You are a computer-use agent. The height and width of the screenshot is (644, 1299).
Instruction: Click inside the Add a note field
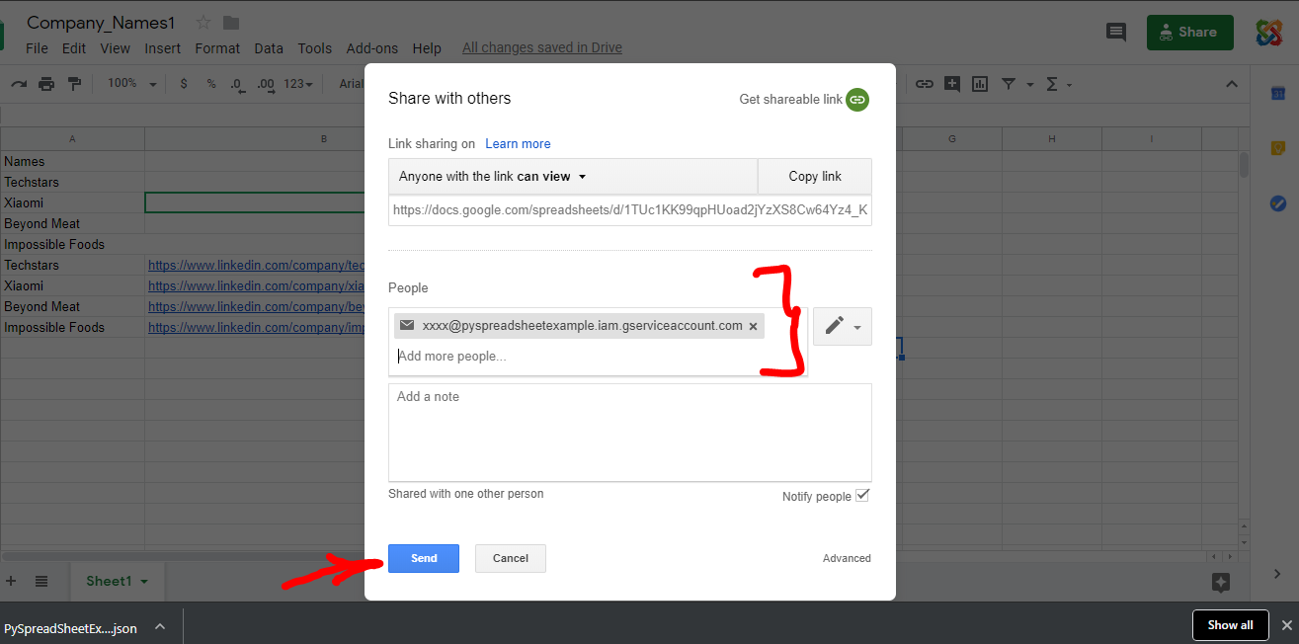629,432
